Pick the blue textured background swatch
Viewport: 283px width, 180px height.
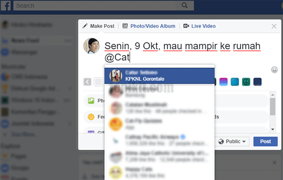click(235, 82)
